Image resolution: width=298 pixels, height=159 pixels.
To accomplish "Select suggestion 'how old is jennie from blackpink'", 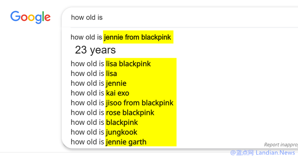I will coord(121,37).
